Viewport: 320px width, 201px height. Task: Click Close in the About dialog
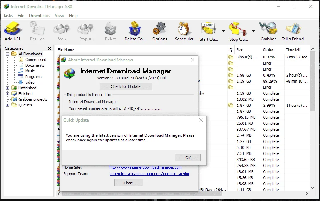coord(128,183)
